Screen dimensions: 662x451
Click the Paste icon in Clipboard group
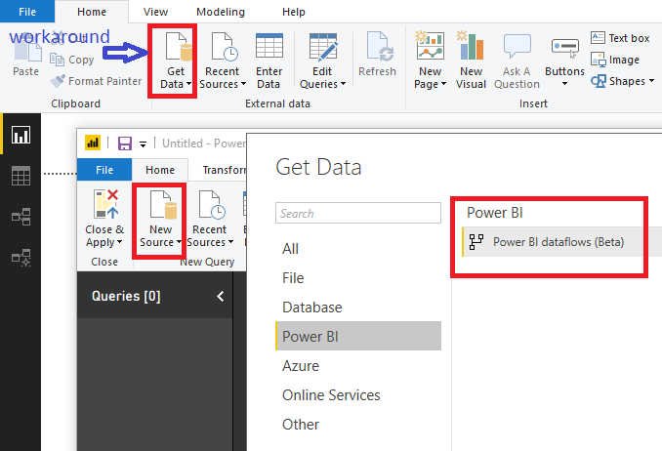[x=27, y=49]
